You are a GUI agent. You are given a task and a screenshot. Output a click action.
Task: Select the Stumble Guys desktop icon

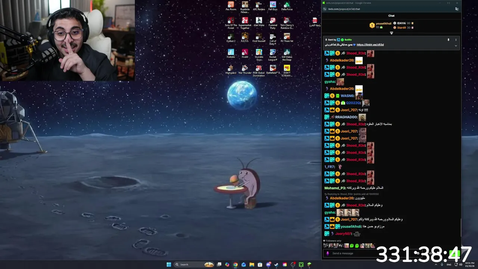coord(259,55)
